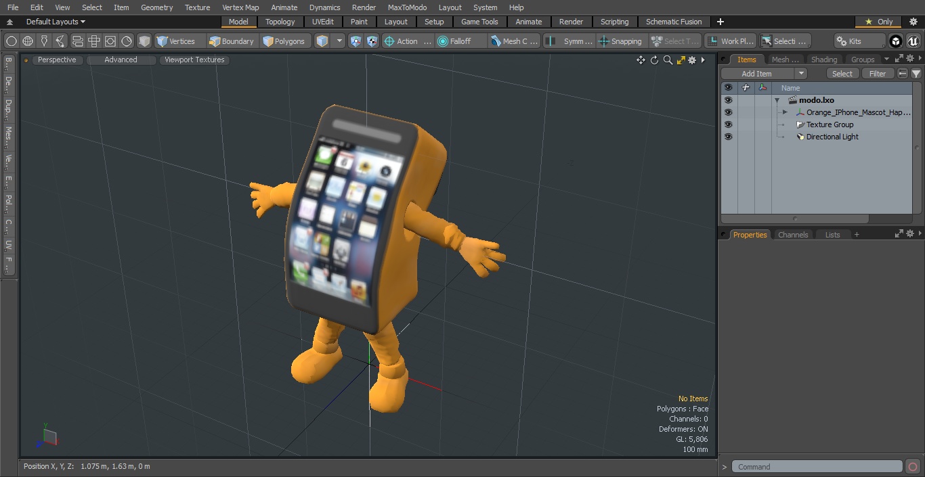Add a new tab beside Lists

pos(857,235)
